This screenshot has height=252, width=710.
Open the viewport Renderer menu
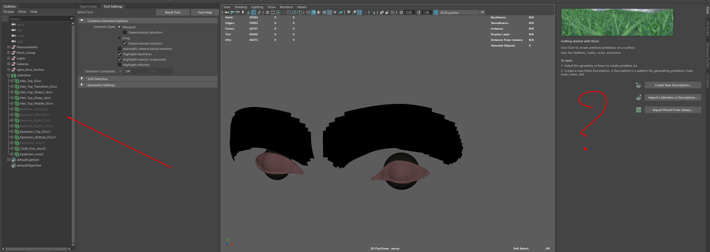[286, 7]
